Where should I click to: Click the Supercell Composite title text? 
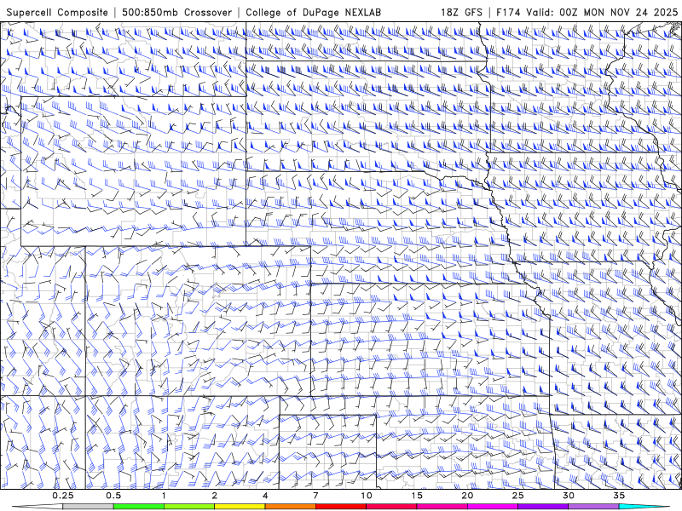57,12
